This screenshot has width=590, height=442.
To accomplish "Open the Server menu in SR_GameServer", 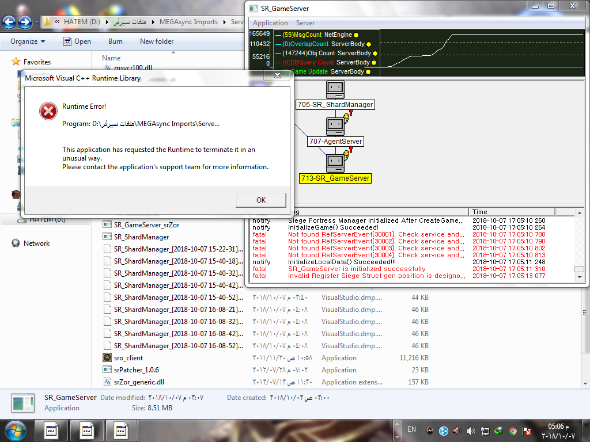I will point(305,23).
